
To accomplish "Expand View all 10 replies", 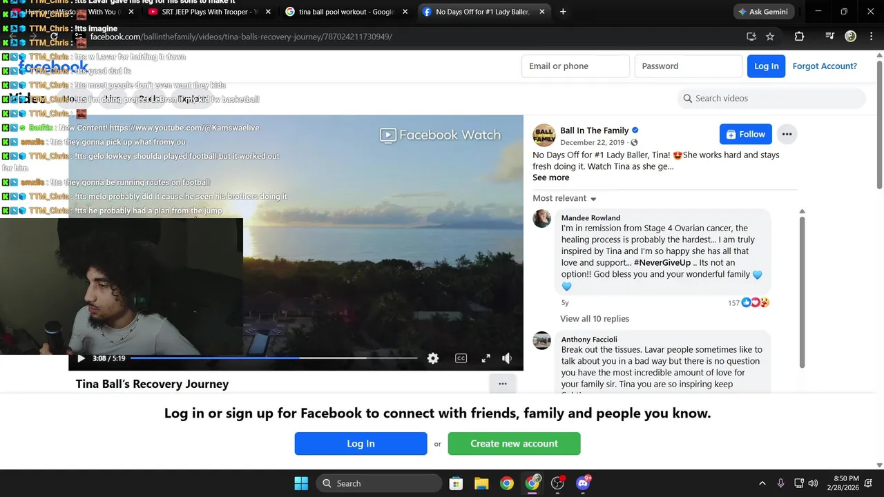I will click(595, 319).
